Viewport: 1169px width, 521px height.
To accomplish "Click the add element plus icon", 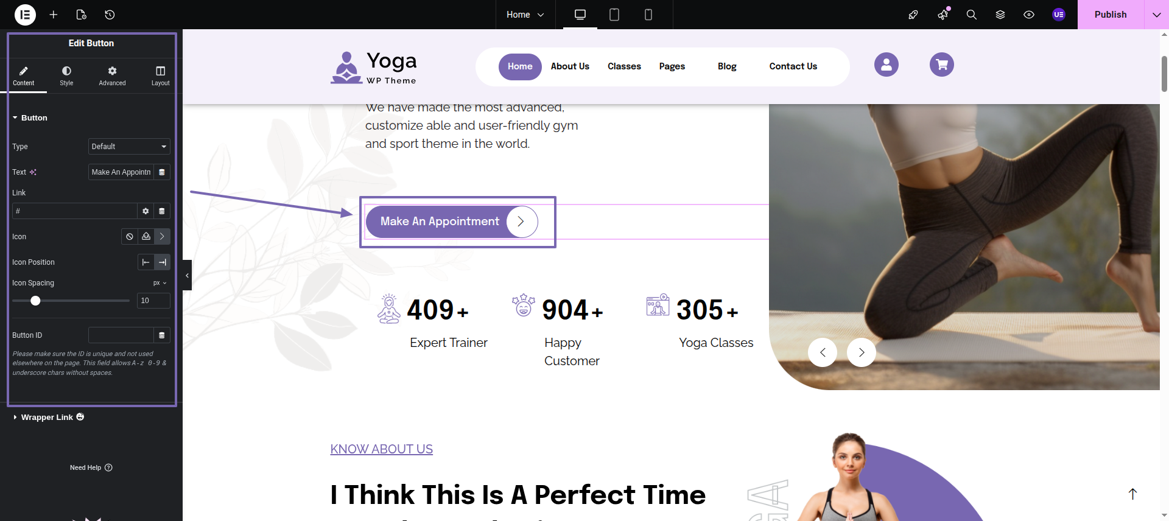I will (54, 15).
